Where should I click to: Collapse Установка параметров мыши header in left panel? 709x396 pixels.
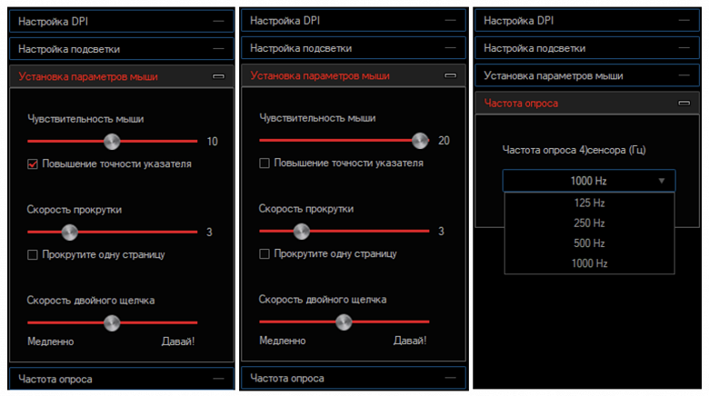coord(121,76)
